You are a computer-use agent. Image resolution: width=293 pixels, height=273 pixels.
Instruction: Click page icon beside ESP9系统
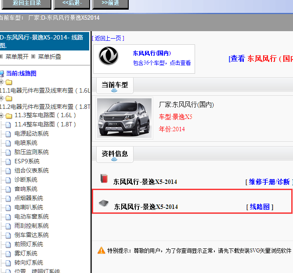pyautogui.click(x=8, y=162)
